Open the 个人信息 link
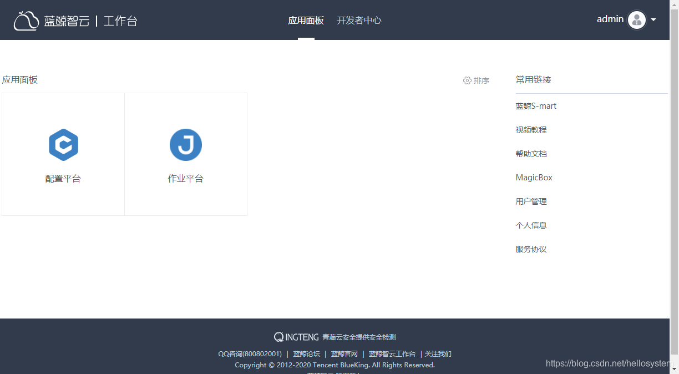The width and height of the screenshot is (679, 374). pos(531,225)
